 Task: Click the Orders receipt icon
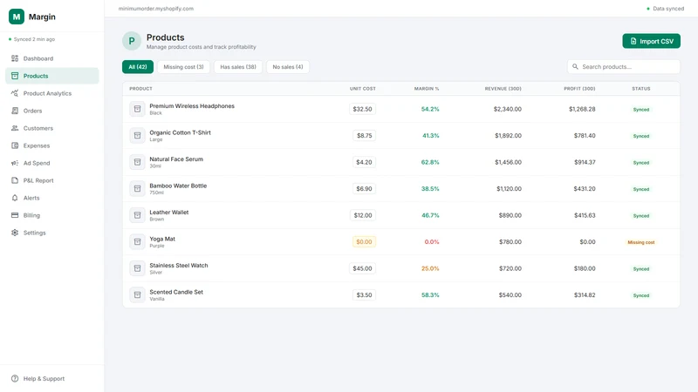[x=15, y=111]
